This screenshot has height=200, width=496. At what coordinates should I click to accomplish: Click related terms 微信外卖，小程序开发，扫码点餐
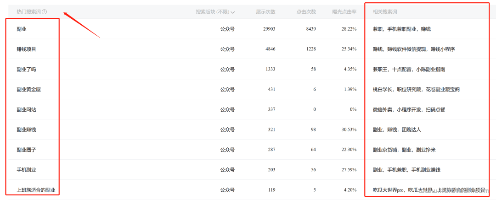(409, 109)
